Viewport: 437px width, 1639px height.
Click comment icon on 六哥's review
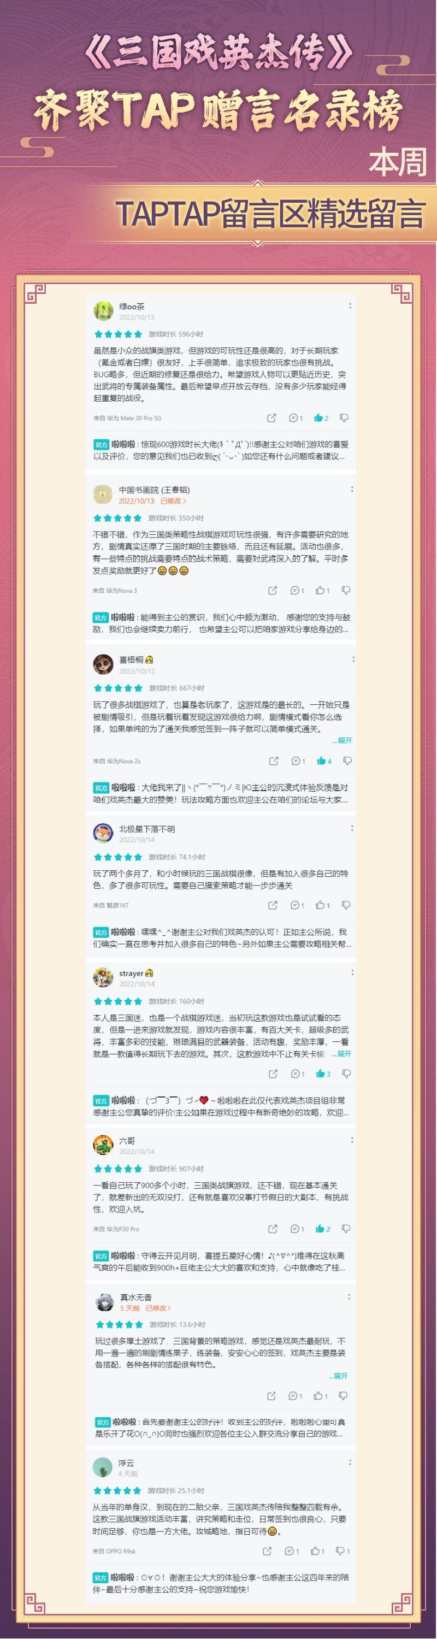click(297, 1229)
